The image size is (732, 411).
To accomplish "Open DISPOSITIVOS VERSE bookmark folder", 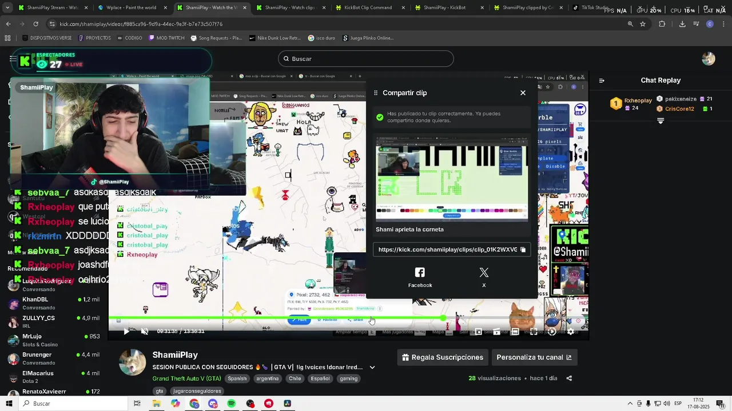I will (47, 38).
